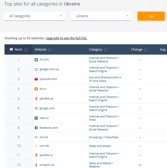Click the info icon beside Website header
This screenshot has width=167, height=168.
[50, 50]
